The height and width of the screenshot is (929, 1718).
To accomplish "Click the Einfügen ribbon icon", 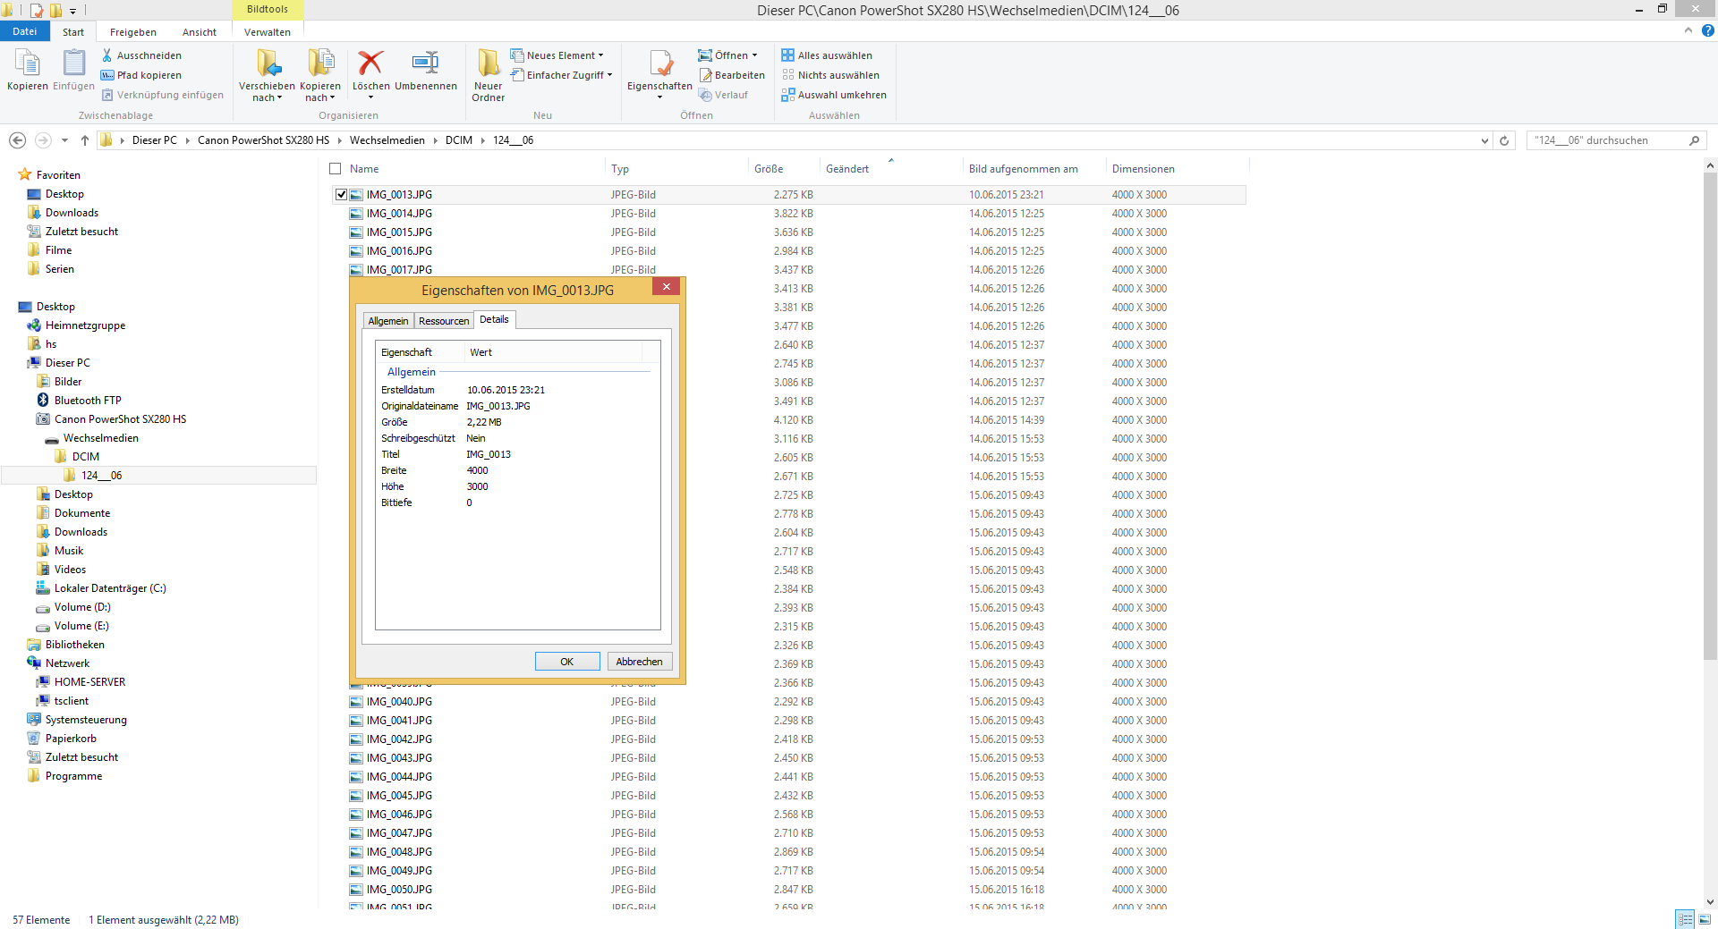I will point(73,63).
